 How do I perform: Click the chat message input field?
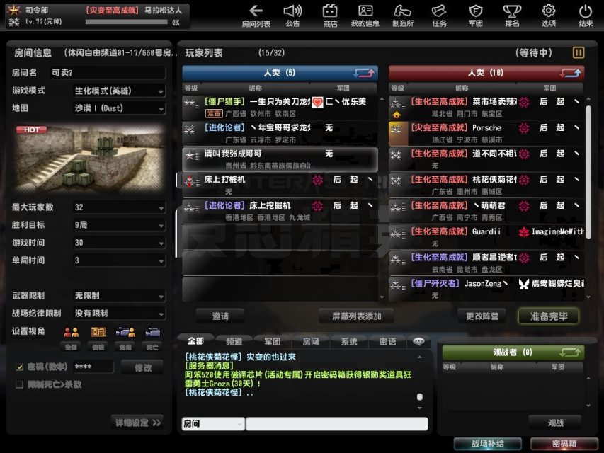pos(336,424)
